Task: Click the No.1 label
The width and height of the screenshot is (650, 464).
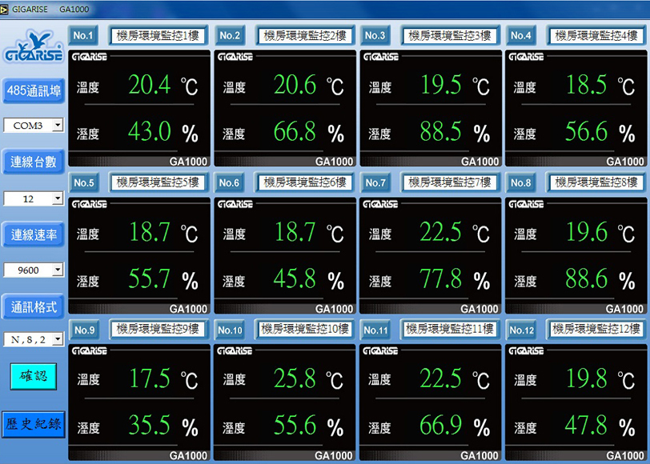Action: click(x=83, y=36)
